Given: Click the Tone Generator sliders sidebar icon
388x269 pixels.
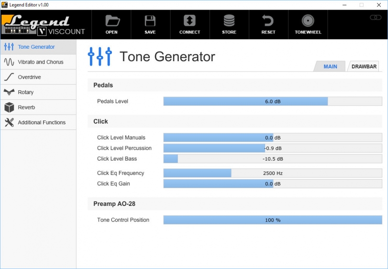Looking at the screenshot, I should tap(9, 47).
